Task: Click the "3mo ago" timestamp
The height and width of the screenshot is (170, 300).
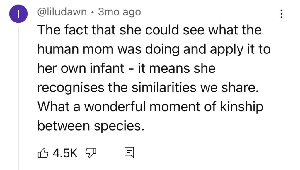Action: click(x=119, y=12)
